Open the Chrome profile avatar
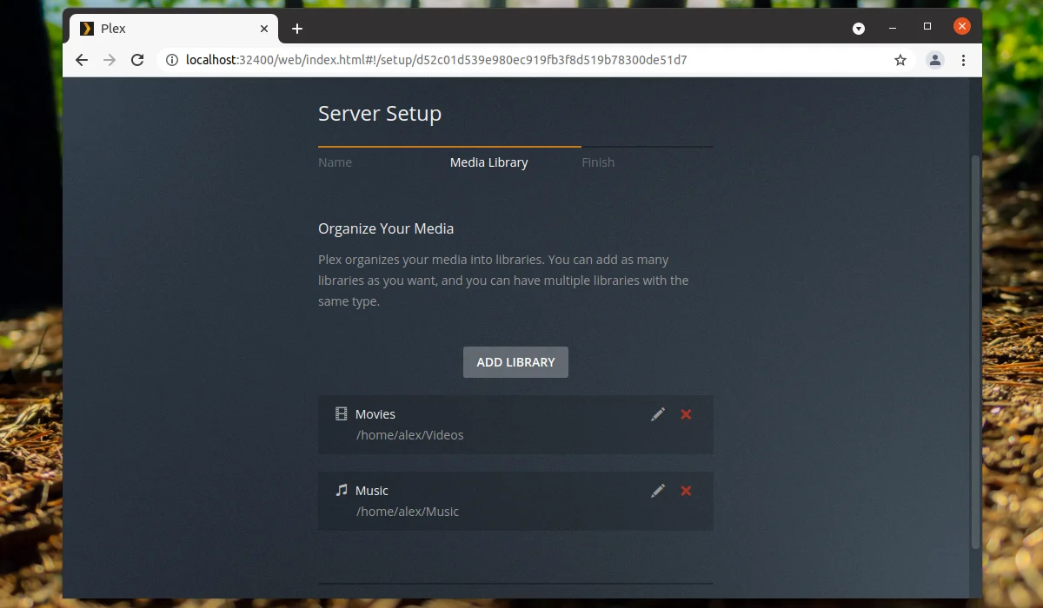The image size is (1043, 608). tap(935, 60)
